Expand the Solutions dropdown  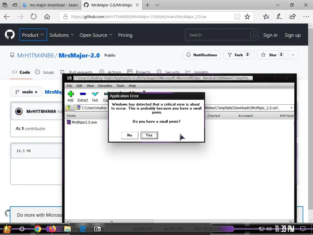pos(62,35)
